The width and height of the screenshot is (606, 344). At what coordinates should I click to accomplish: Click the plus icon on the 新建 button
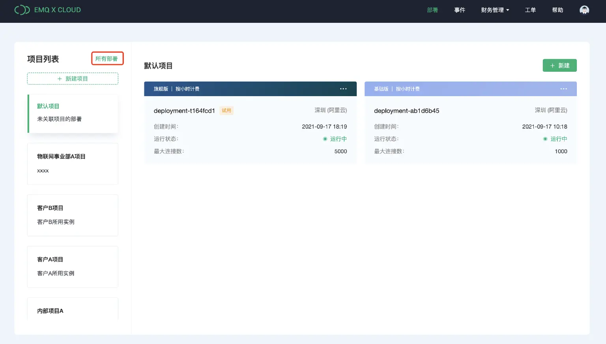tap(552, 65)
